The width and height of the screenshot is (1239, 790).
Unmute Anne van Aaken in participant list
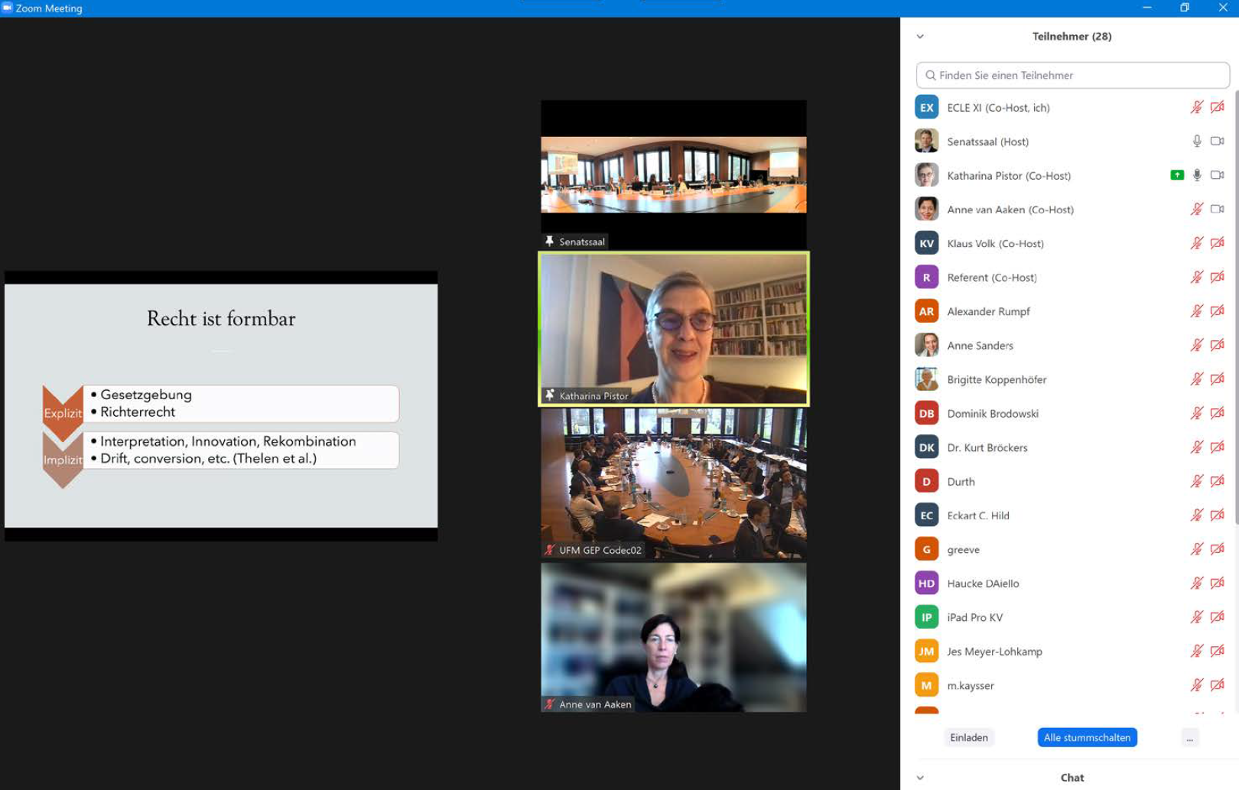[1197, 209]
